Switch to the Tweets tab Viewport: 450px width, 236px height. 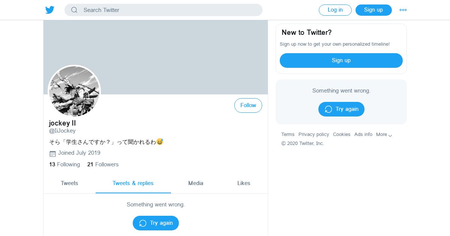coord(69,183)
